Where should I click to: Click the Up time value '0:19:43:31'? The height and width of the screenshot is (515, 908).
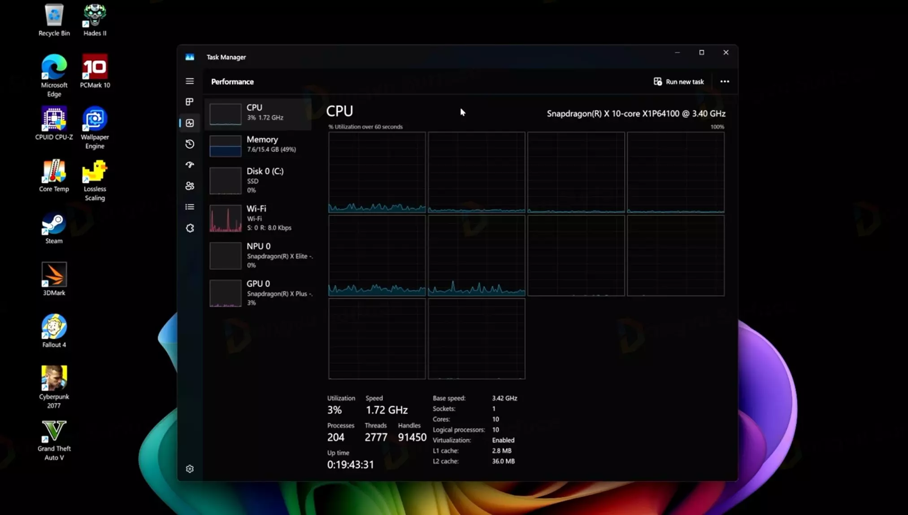[350, 465]
